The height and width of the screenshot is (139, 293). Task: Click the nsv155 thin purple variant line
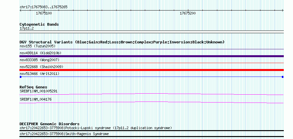(151, 49)
